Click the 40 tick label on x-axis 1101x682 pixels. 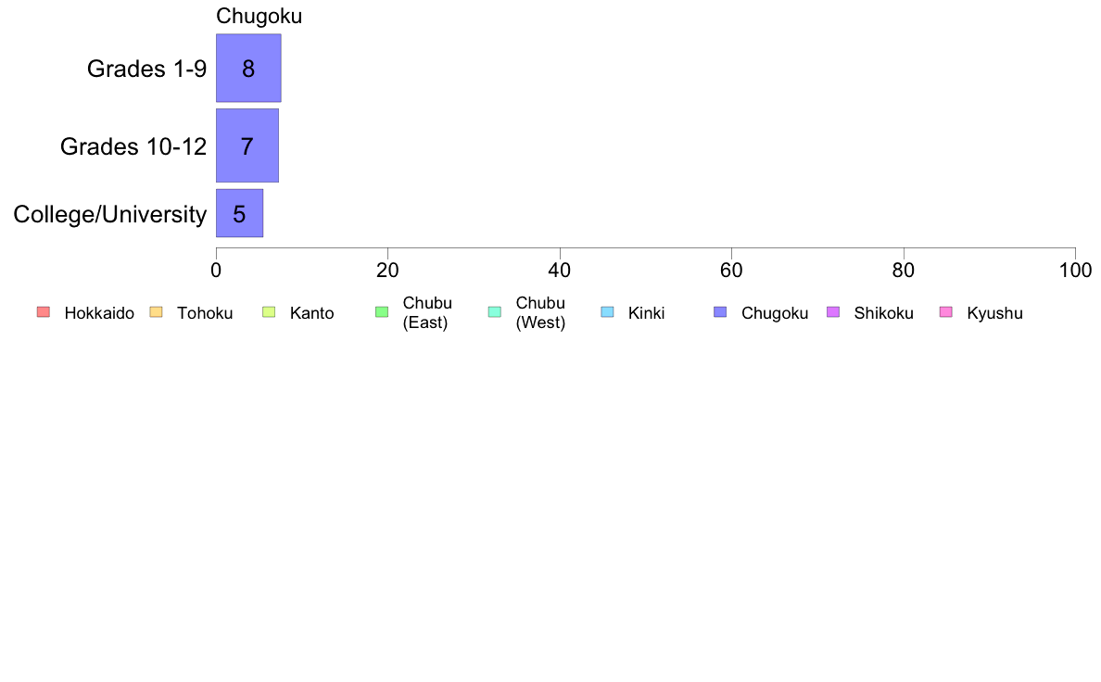pyautogui.click(x=560, y=271)
